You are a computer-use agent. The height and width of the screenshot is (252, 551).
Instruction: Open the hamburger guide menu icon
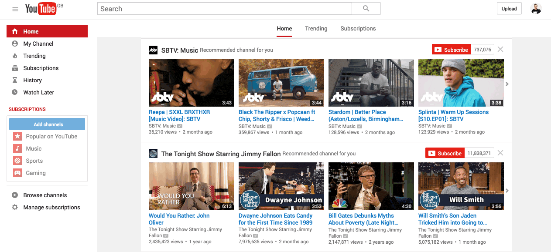tap(15, 9)
